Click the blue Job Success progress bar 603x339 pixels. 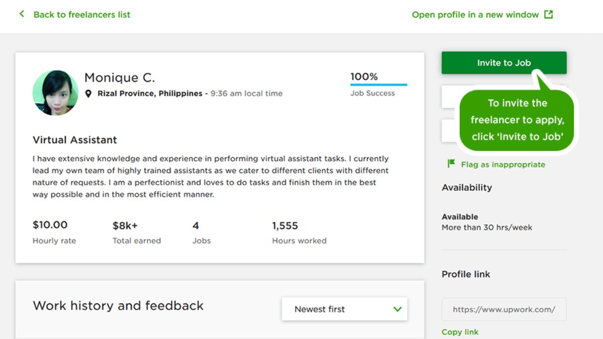(x=378, y=84)
